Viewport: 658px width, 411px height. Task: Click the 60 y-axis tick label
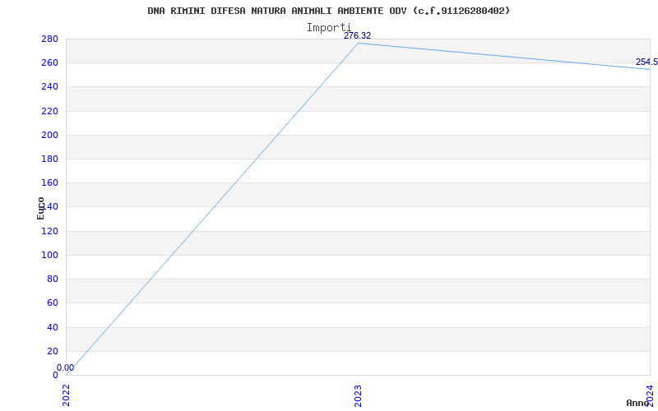click(53, 302)
